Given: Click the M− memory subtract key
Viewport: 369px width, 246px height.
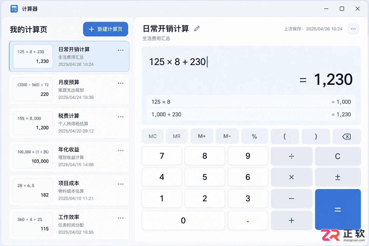Looking at the screenshot, I should pyautogui.click(x=227, y=136).
